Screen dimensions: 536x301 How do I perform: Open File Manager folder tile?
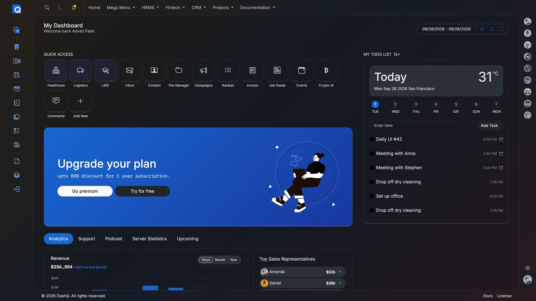(x=179, y=71)
